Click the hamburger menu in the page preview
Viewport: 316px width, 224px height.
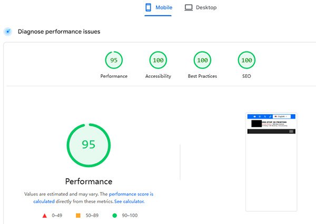(x=291, y=131)
